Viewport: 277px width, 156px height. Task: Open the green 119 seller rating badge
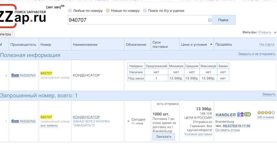pos(247,114)
